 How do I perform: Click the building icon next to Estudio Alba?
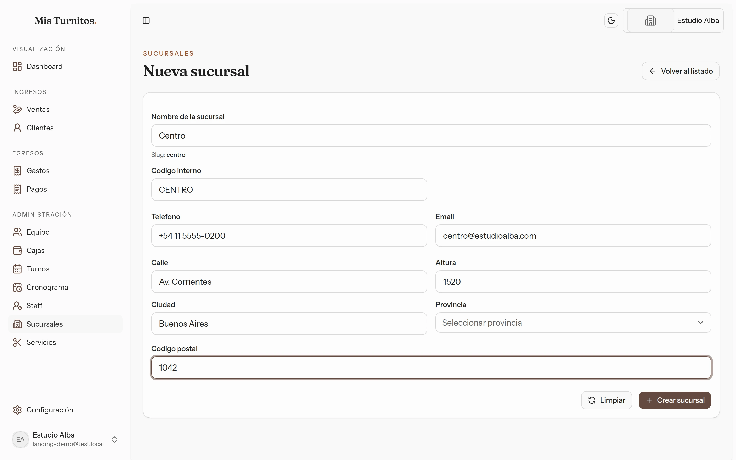pyautogui.click(x=651, y=20)
